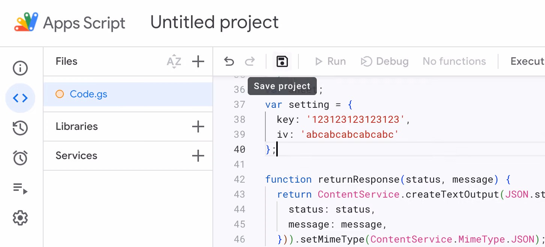Open the Execution log button
The image size is (545, 247).
coord(527,61)
